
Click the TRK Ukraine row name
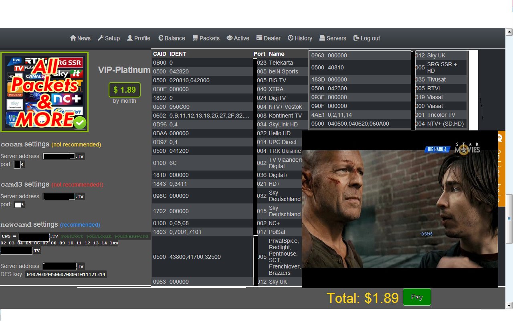click(x=285, y=151)
